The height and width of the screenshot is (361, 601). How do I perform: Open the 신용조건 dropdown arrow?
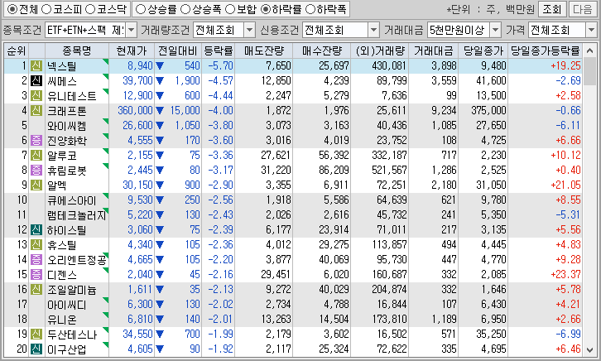373,30
